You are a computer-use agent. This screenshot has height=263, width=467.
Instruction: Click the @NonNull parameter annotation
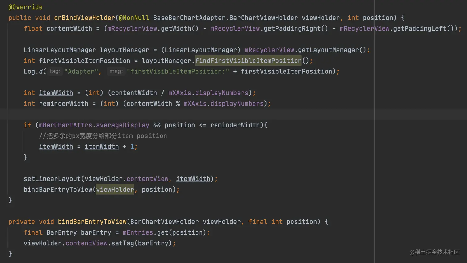point(134,18)
